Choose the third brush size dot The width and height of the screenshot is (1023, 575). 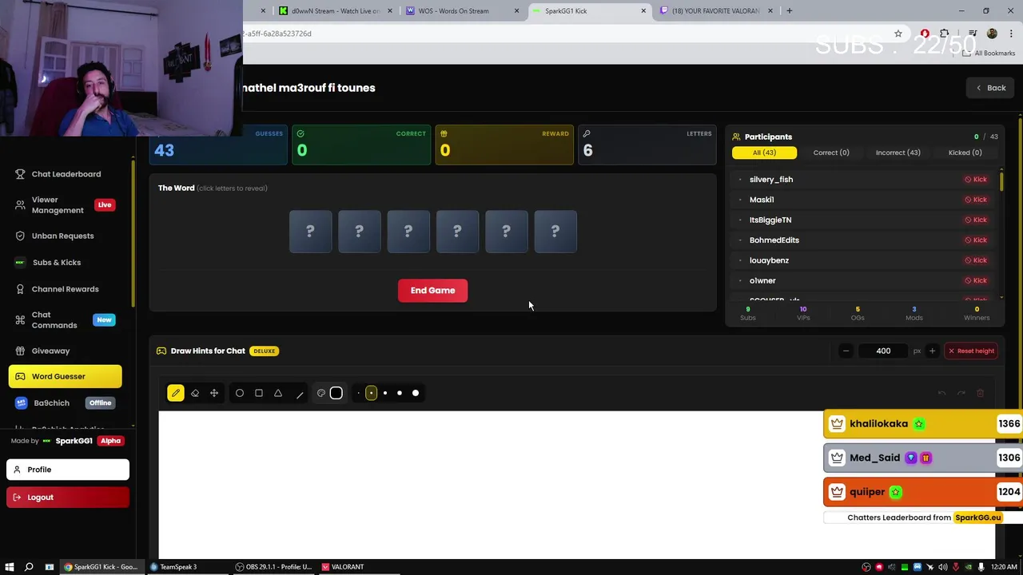385,393
